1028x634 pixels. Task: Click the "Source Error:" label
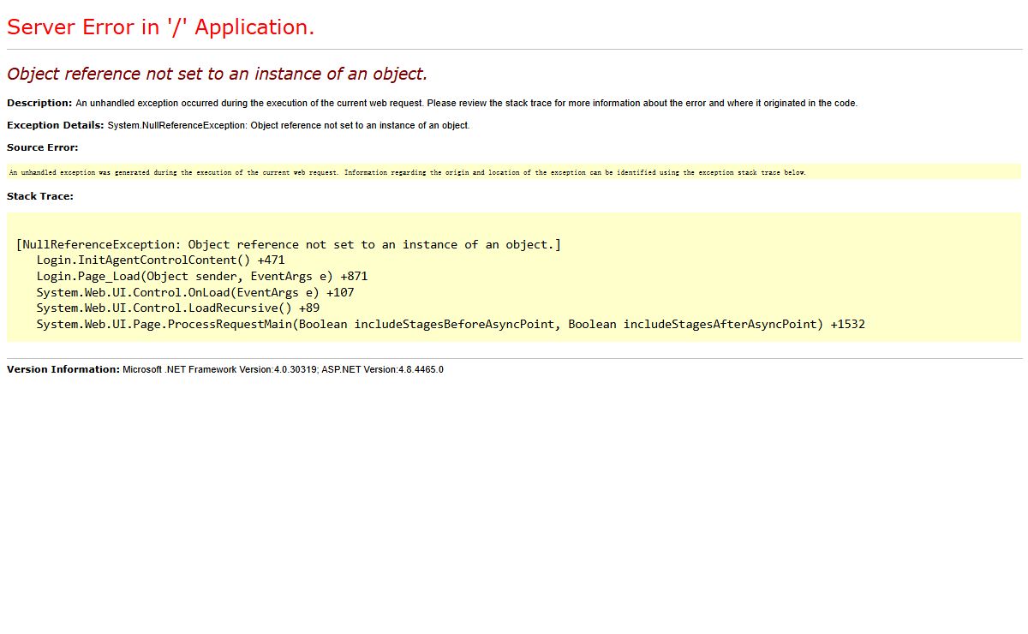(x=43, y=147)
